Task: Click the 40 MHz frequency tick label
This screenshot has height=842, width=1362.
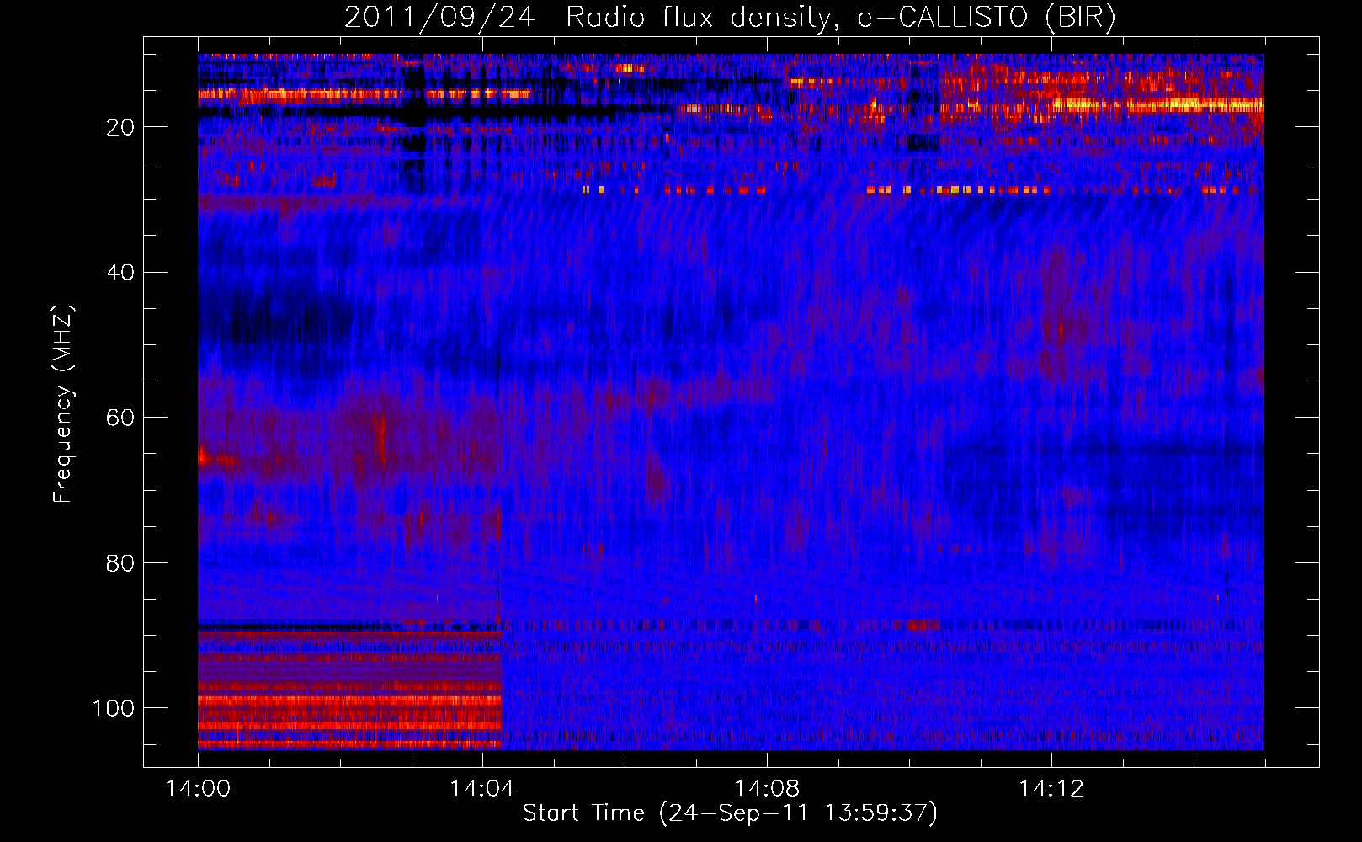Action: pyautogui.click(x=120, y=273)
